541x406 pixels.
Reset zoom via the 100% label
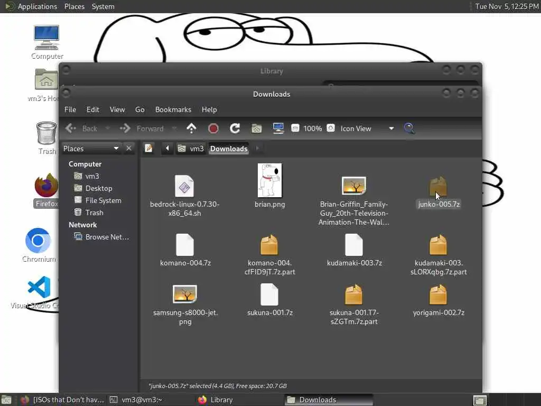tap(313, 128)
